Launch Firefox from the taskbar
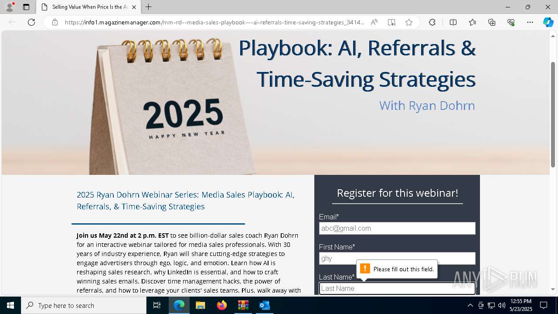 click(x=222, y=305)
